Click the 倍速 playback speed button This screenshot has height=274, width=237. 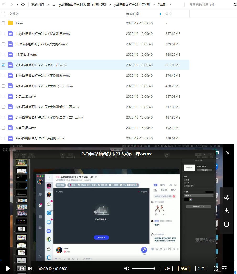coord(167,269)
